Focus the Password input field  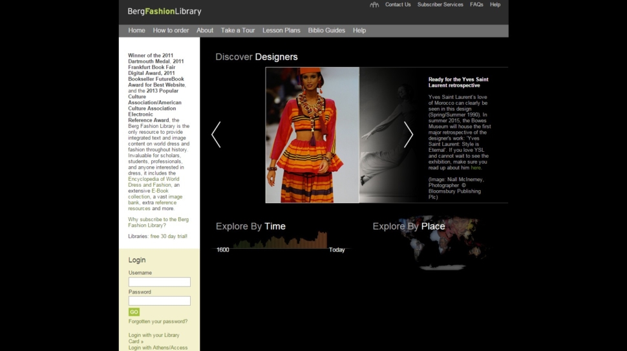coord(159,301)
